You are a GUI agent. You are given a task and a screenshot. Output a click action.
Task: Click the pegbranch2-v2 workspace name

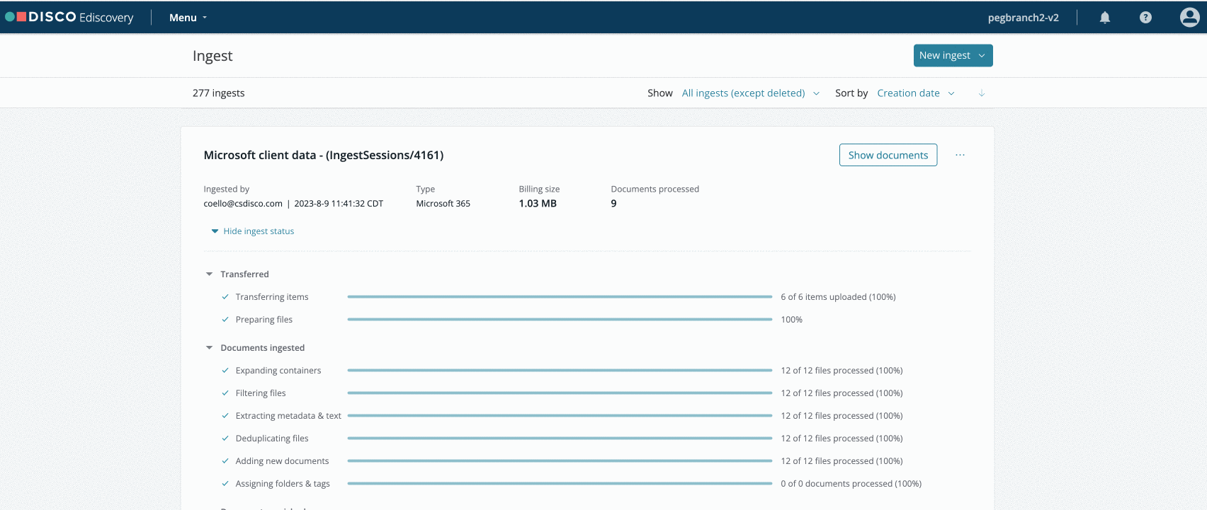pyautogui.click(x=1023, y=18)
